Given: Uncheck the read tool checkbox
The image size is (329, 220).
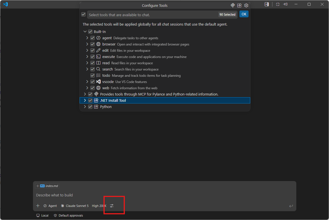Looking at the screenshot, I should [92, 63].
